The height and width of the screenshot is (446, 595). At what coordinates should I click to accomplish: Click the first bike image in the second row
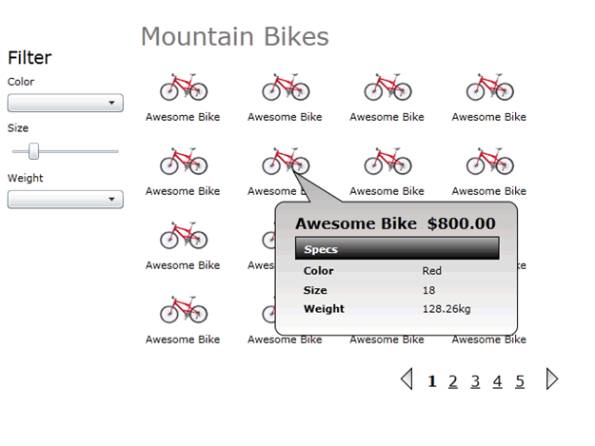point(184,162)
